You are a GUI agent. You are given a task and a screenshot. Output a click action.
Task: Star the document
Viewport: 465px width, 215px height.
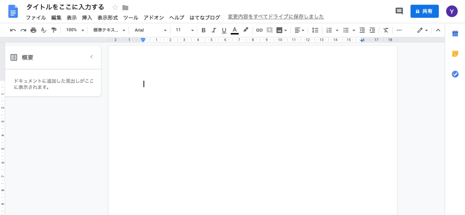click(x=115, y=7)
